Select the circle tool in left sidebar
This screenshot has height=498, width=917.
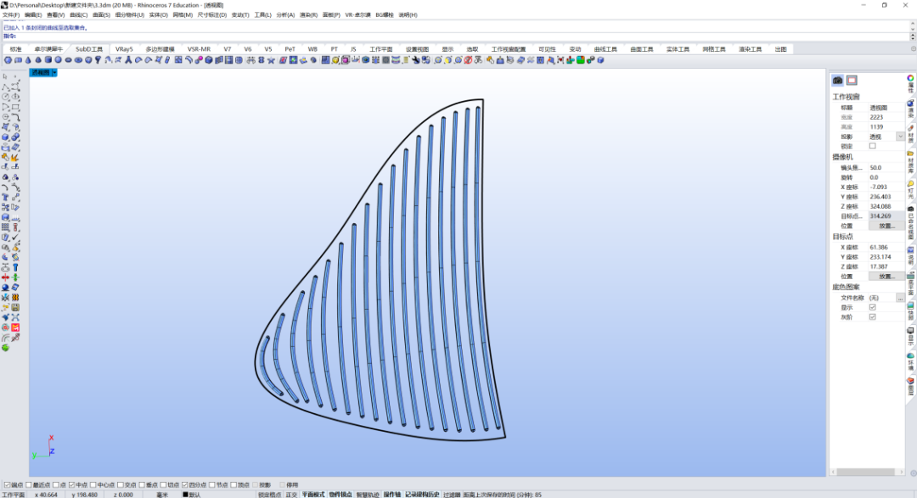[x=5, y=97]
